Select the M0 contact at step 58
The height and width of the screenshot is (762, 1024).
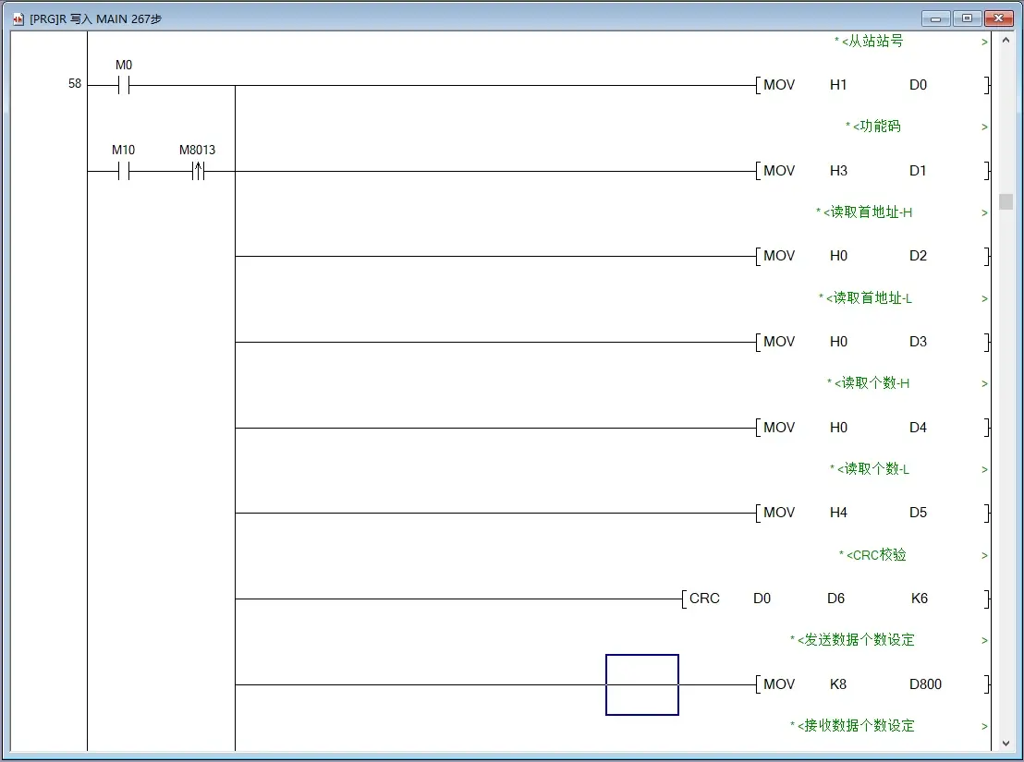[124, 86]
